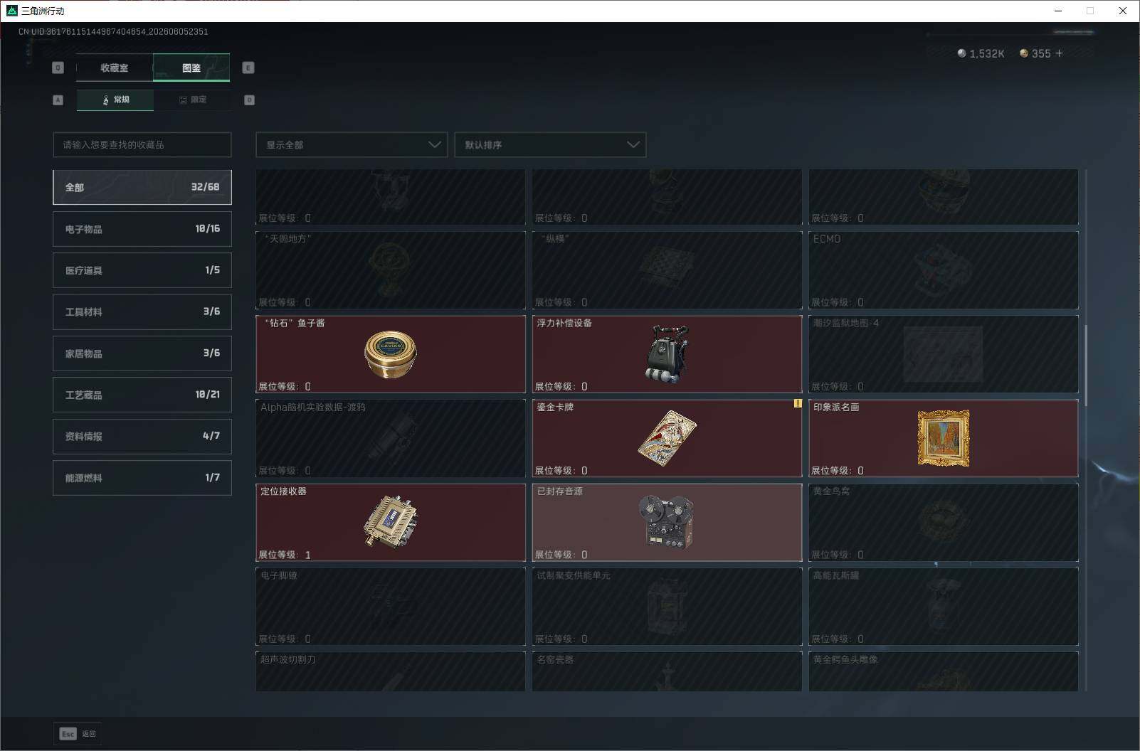Click the silver coin icon beside 1,532K

pyautogui.click(x=961, y=53)
